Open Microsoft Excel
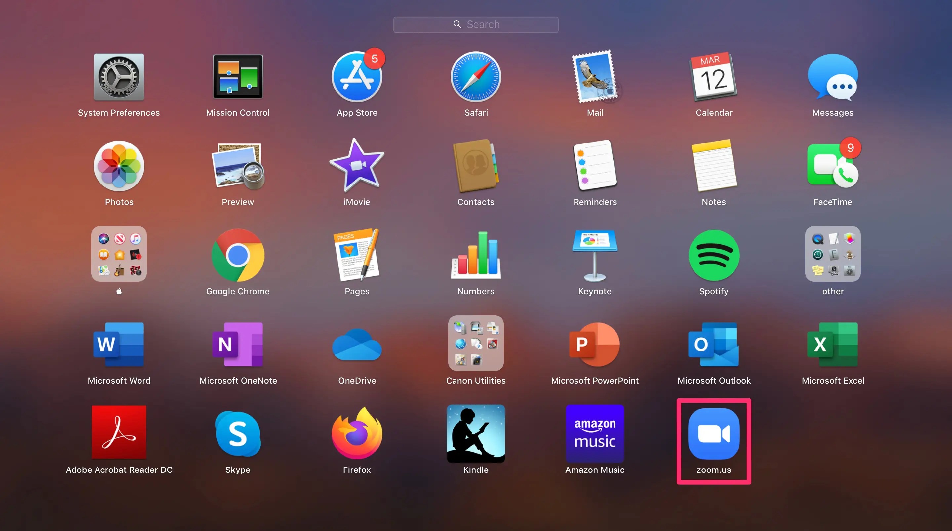952x531 pixels. (x=833, y=344)
